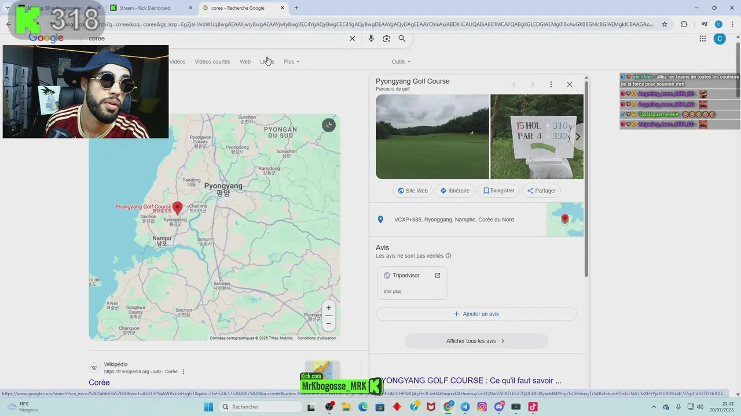Screen dimensions: 741x416
Task: Click the Pyongyang Golf Course map pin
Action: tap(178, 207)
